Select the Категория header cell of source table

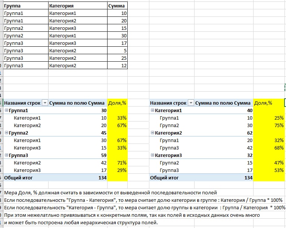click(x=78, y=6)
